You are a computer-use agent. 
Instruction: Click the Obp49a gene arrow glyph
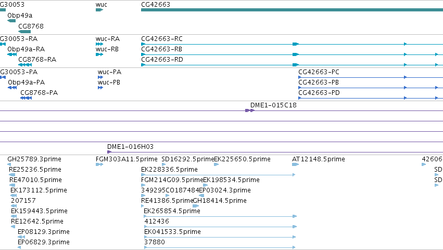click(x=11, y=21)
